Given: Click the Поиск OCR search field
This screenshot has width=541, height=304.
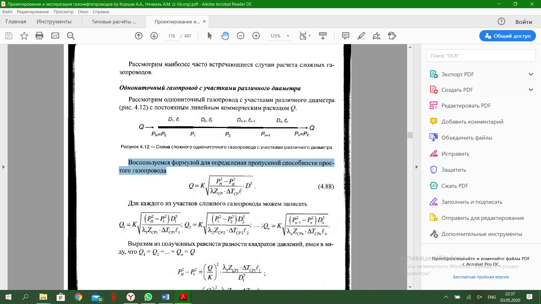Looking at the screenshot, I should point(481,56).
